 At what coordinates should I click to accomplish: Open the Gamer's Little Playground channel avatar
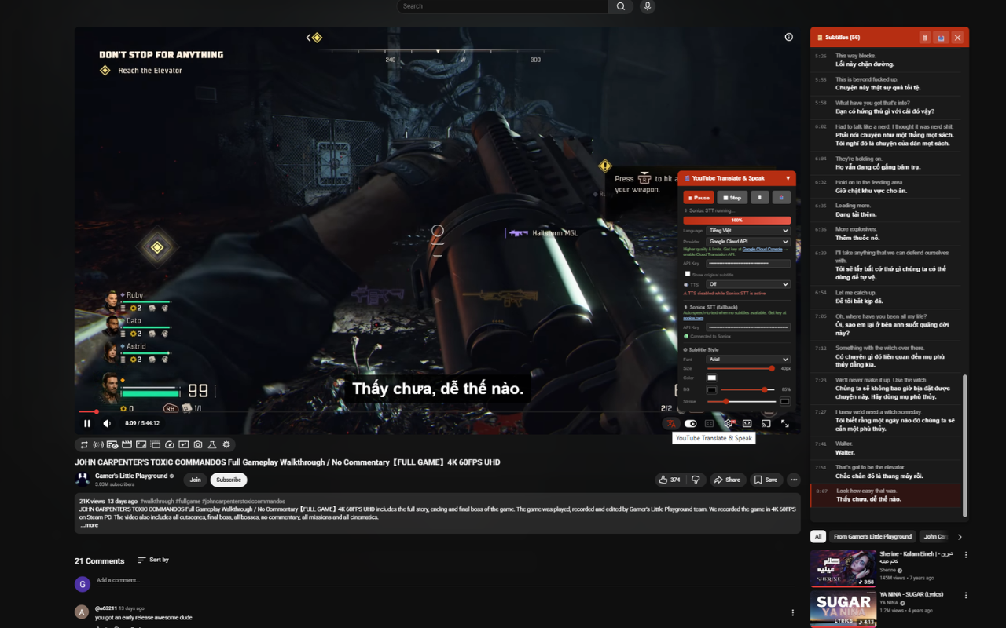click(x=83, y=480)
